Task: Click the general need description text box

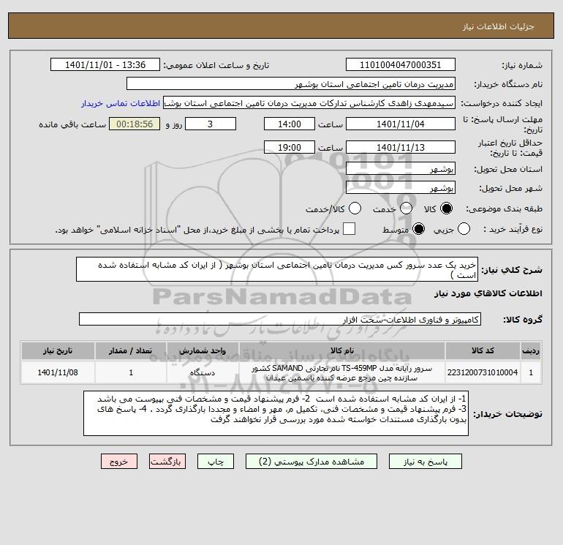Action: (x=277, y=269)
